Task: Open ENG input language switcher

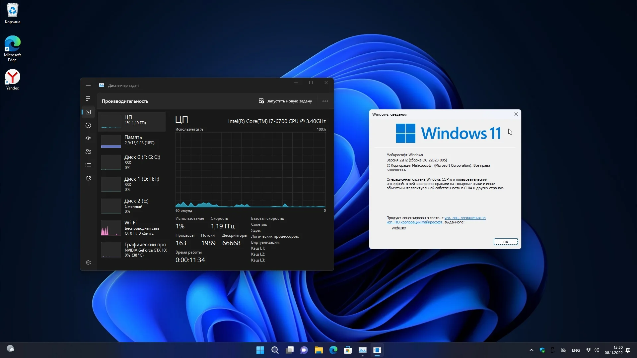Action: pos(576,350)
